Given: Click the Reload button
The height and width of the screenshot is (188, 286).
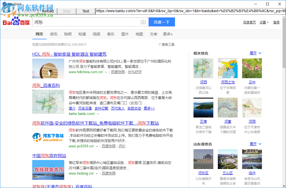Looking at the screenshot, I should pos(48,11).
